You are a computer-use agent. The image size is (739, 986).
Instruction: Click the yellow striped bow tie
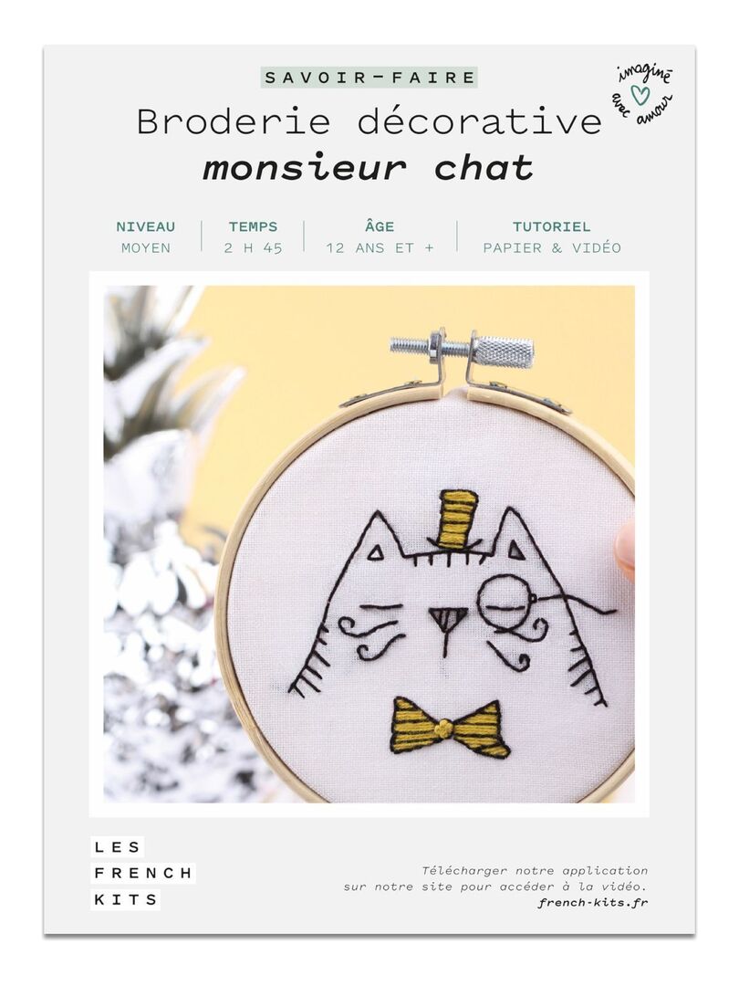coord(450,727)
